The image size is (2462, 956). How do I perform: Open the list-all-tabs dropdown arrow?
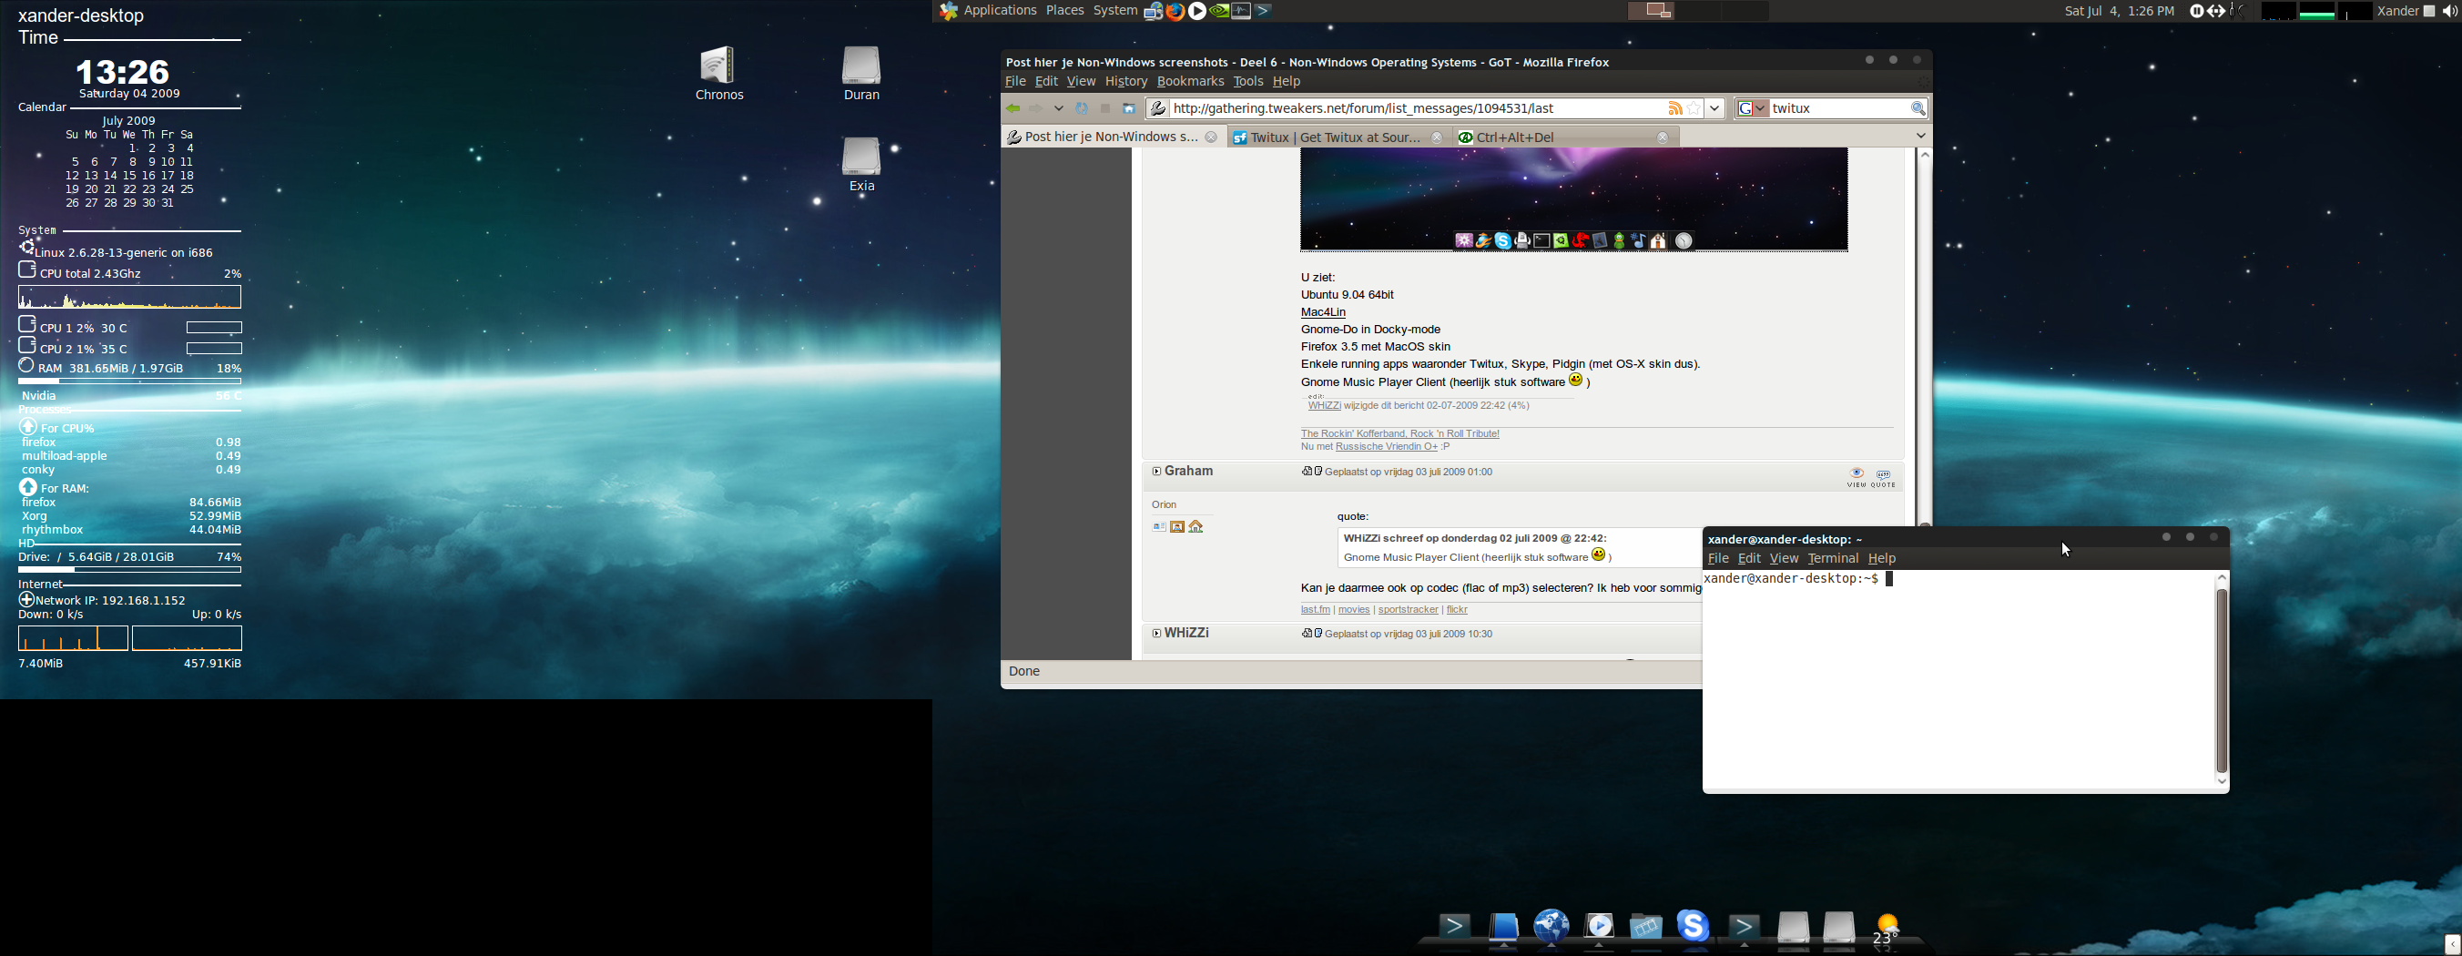(1921, 136)
